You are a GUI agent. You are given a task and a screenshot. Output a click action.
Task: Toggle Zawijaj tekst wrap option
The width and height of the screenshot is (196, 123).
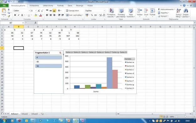[72, 11]
